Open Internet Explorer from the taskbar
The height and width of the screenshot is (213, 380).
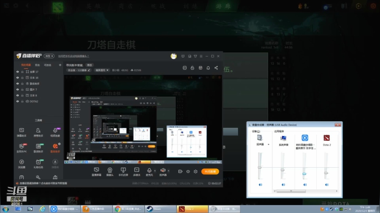[x=42, y=209]
